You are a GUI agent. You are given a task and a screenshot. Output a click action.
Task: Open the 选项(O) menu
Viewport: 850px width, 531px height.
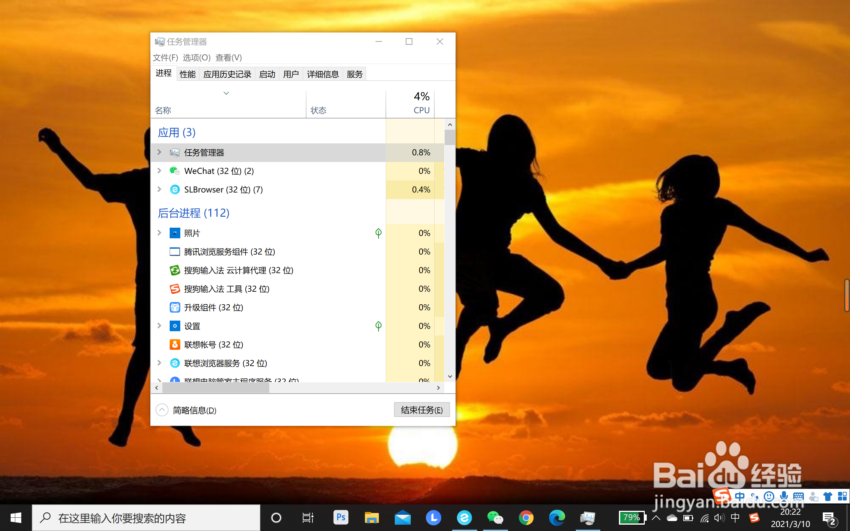(196, 58)
